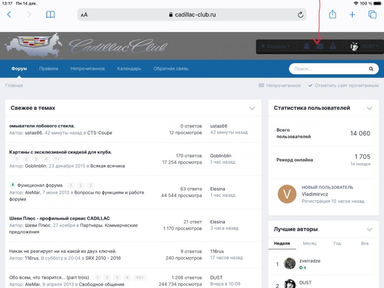Open the messages envelope icon
This screenshot has width=384, height=288.
pos(319,46)
